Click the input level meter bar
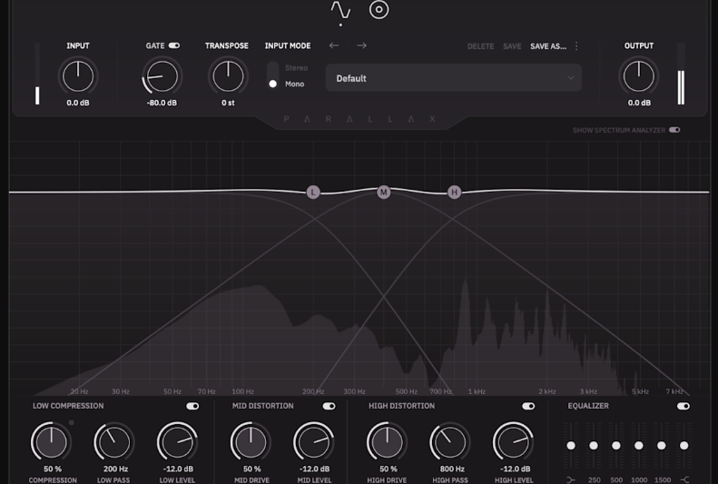Viewport: 718px width, 484px height. tap(37, 74)
